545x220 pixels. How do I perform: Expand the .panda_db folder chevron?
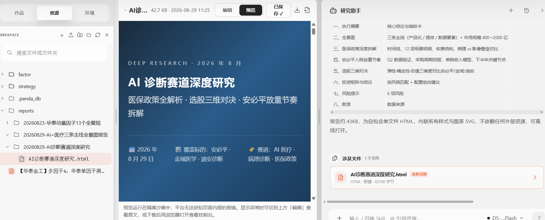click(2, 98)
